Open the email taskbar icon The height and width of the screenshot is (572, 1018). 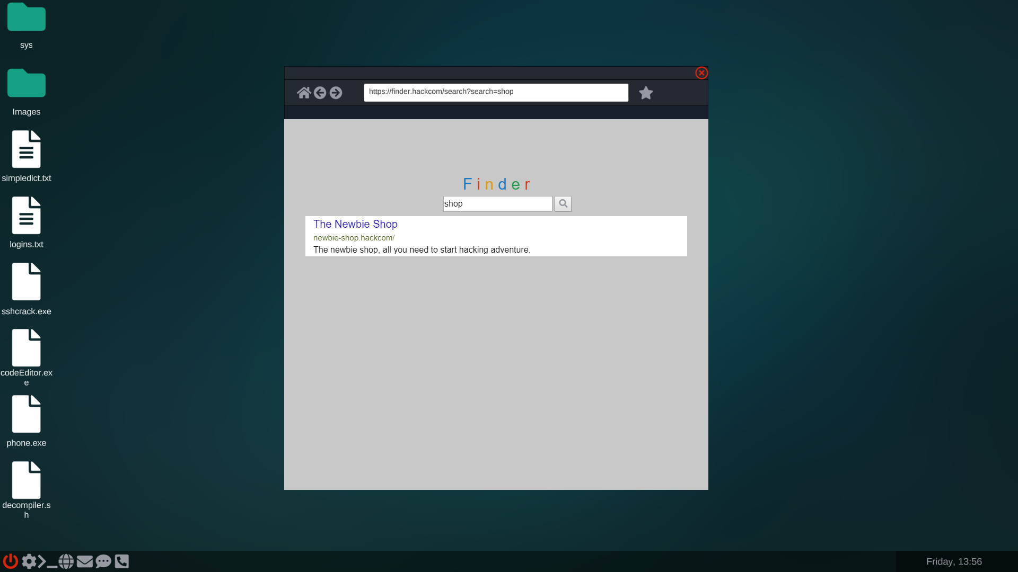(85, 561)
